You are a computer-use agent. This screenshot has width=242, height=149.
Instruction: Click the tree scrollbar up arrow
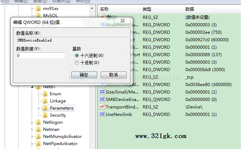click(x=92, y=8)
